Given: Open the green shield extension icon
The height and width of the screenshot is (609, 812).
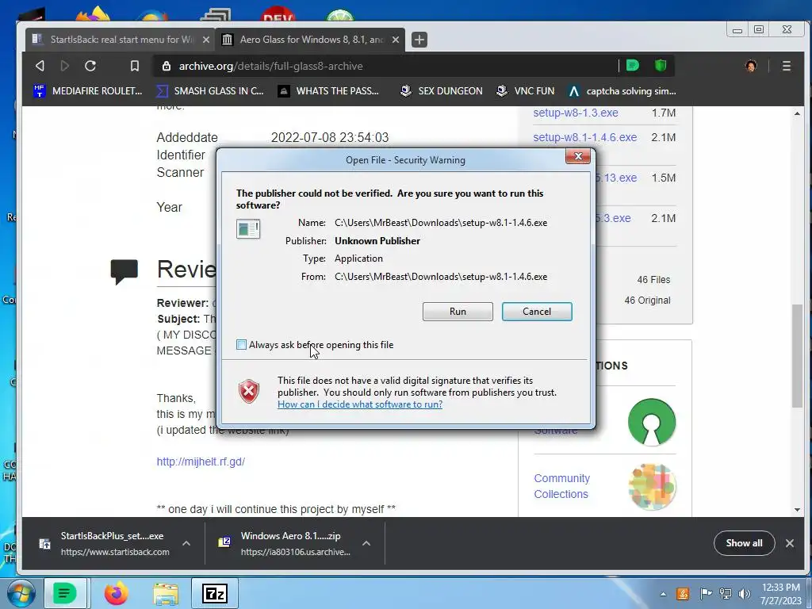Looking at the screenshot, I should (x=661, y=65).
